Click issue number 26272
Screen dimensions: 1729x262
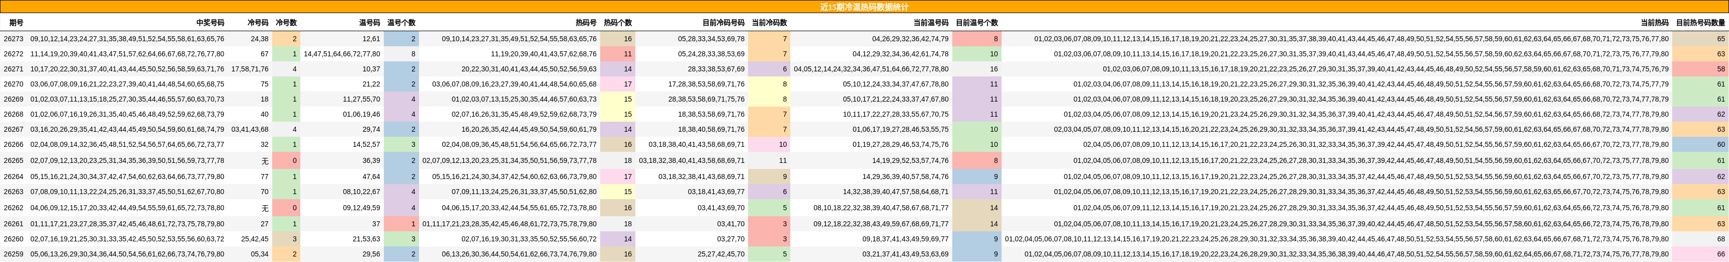[14, 54]
